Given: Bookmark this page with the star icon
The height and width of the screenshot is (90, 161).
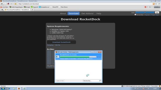Looking at the screenshot, I should 156,4.
